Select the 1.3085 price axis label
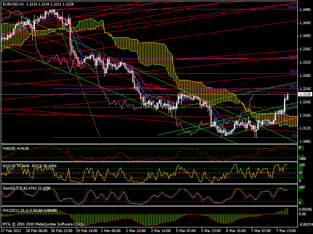This screenshot has width=313, height=234. tap(305, 142)
